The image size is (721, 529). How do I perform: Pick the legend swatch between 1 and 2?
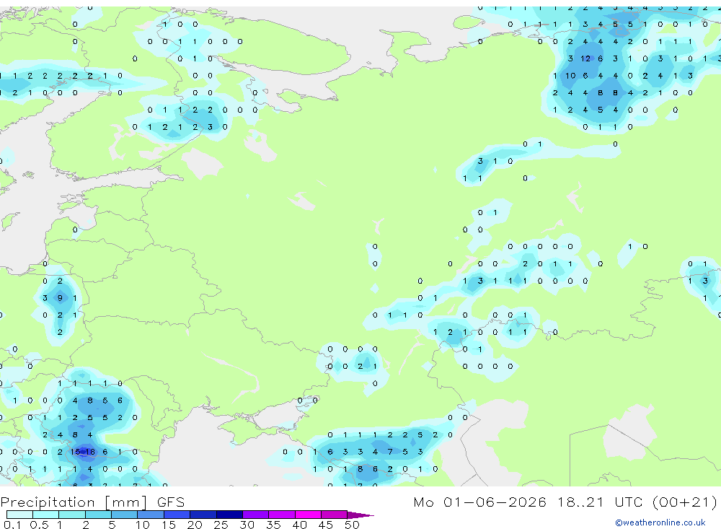click(72, 515)
